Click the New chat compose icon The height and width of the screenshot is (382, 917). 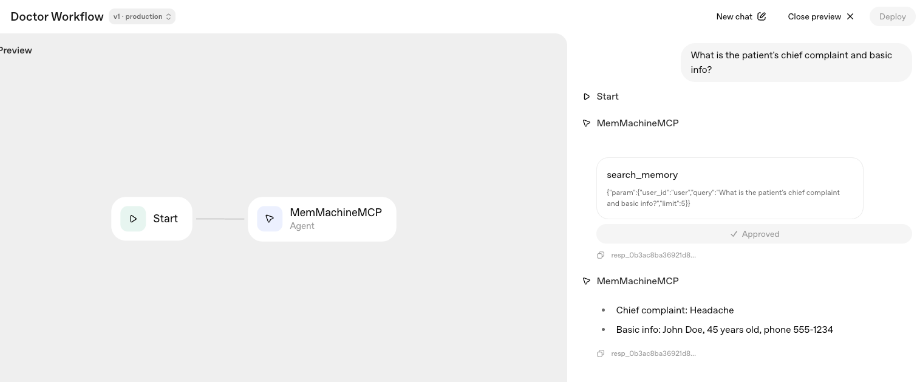[x=762, y=16]
